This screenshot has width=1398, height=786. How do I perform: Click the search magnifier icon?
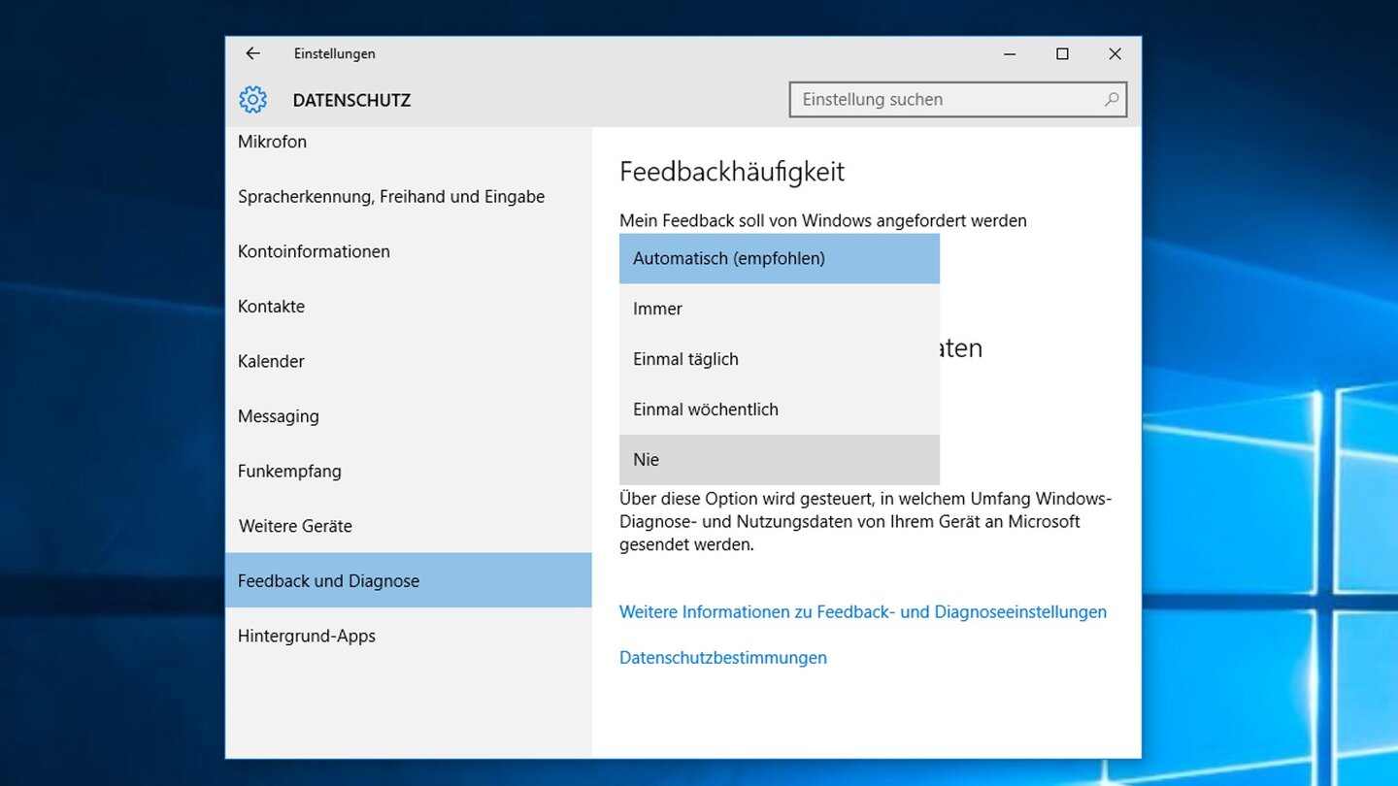1112,99
